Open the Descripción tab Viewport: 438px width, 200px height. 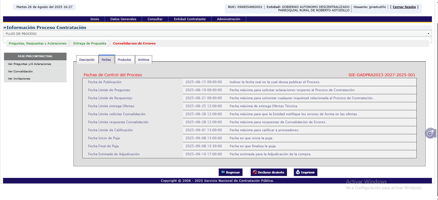coord(87,60)
